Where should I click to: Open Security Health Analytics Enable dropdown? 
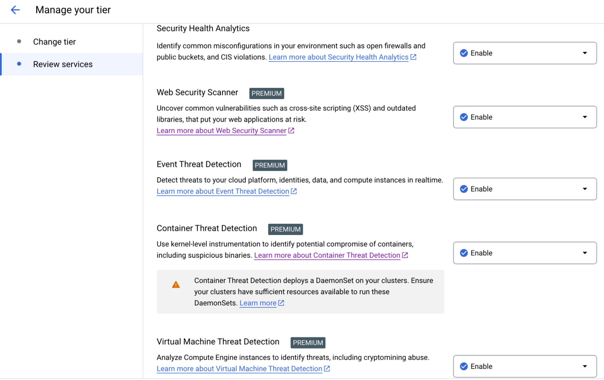pos(525,53)
